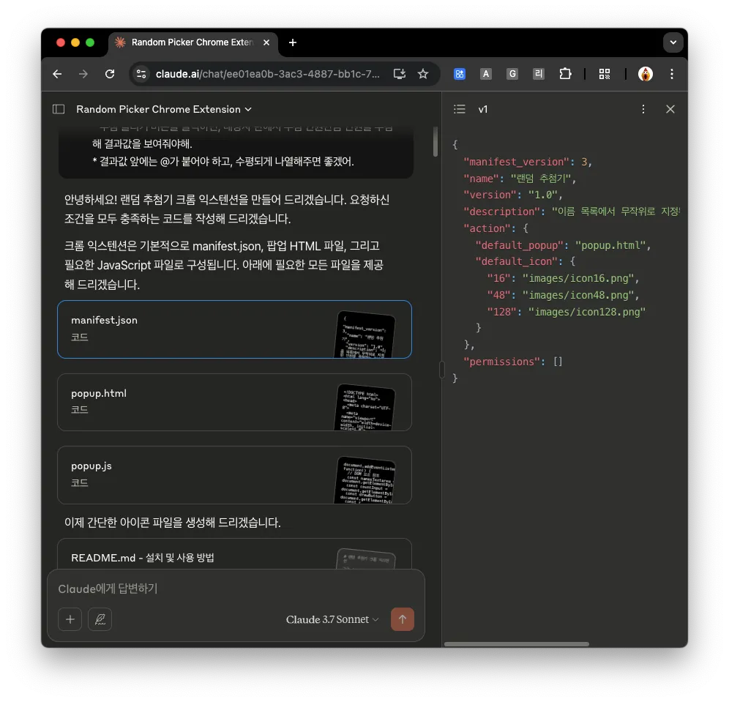The image size is (729, 702).
Task: Open the manifest.json code card
Action: [234, 329]
